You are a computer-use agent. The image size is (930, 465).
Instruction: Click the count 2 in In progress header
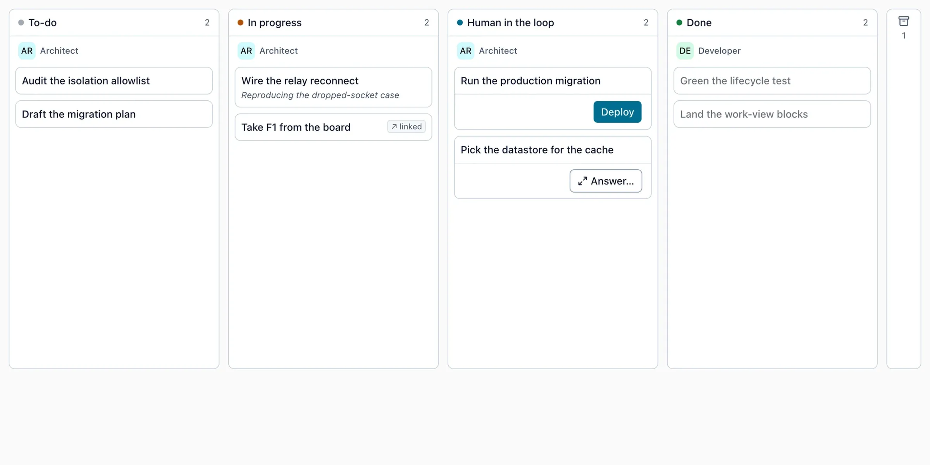427,22
